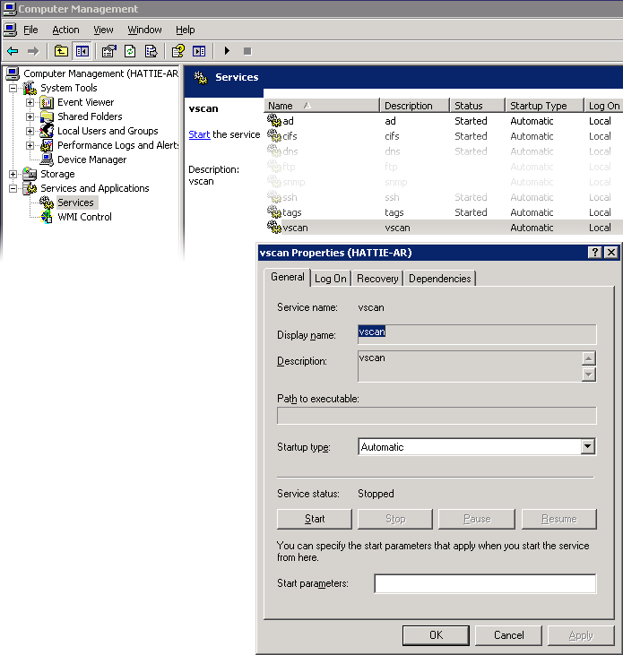Click the 'Start' the service link
623x655 pixels.
point(199,134)
